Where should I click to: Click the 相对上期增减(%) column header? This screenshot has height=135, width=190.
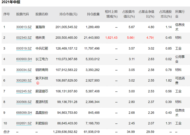(x=111, y=14)
